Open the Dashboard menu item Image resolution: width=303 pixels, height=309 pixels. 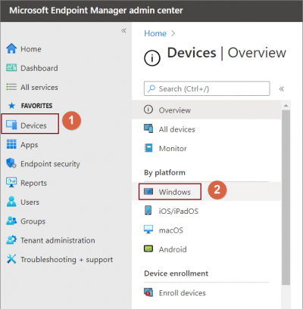tap(39, 68)
